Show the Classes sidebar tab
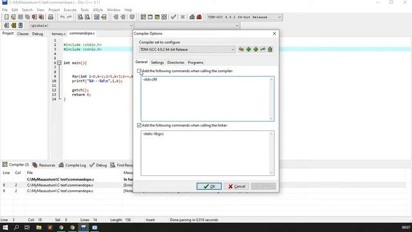 point(23,34)
